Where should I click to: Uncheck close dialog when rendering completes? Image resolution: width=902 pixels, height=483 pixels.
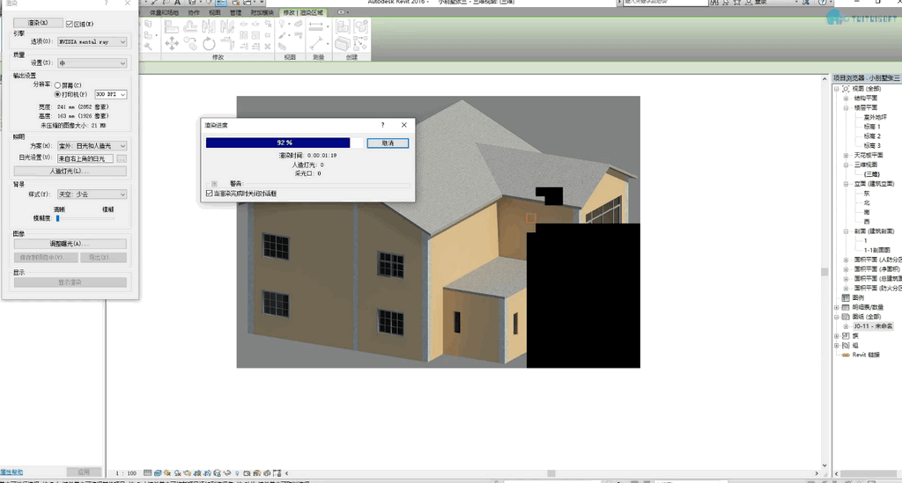point(210,194)
